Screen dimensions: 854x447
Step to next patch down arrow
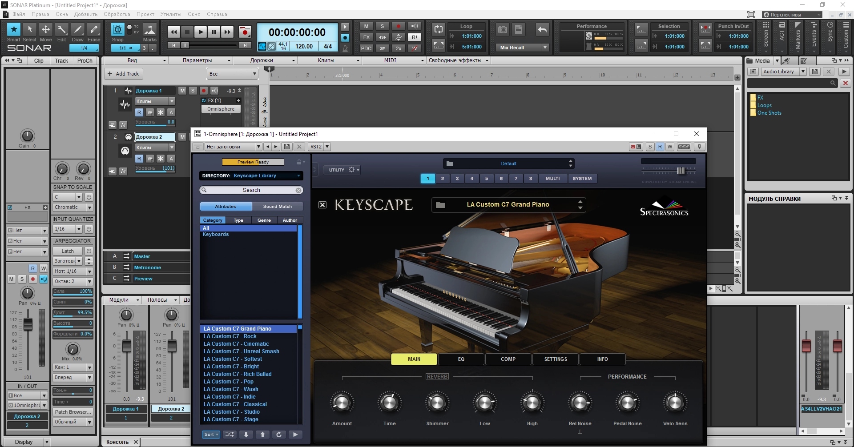point(246,435)
